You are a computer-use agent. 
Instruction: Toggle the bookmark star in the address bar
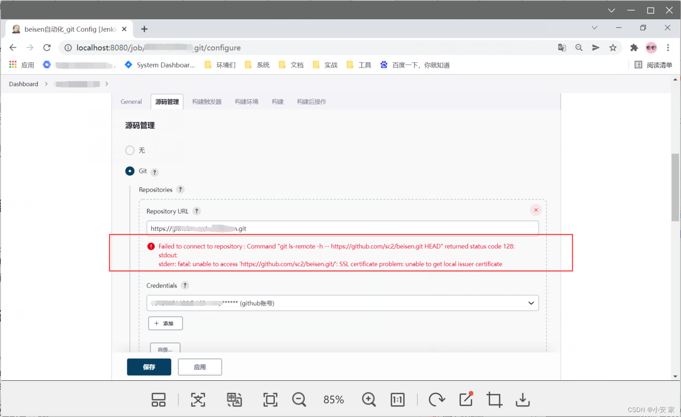point(613,47)
